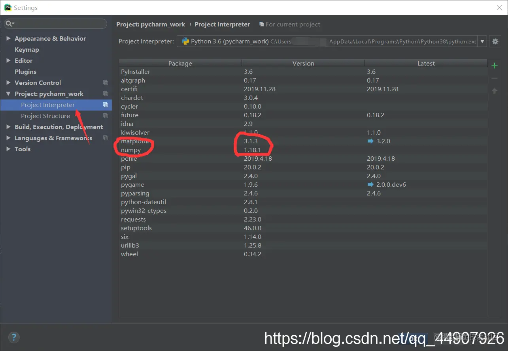
Task: Click the up-arrow upgrade package icon
Action: [x=494, y=91]
